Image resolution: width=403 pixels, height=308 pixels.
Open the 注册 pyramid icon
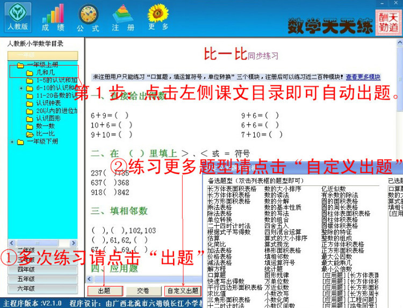click(123, 17)
